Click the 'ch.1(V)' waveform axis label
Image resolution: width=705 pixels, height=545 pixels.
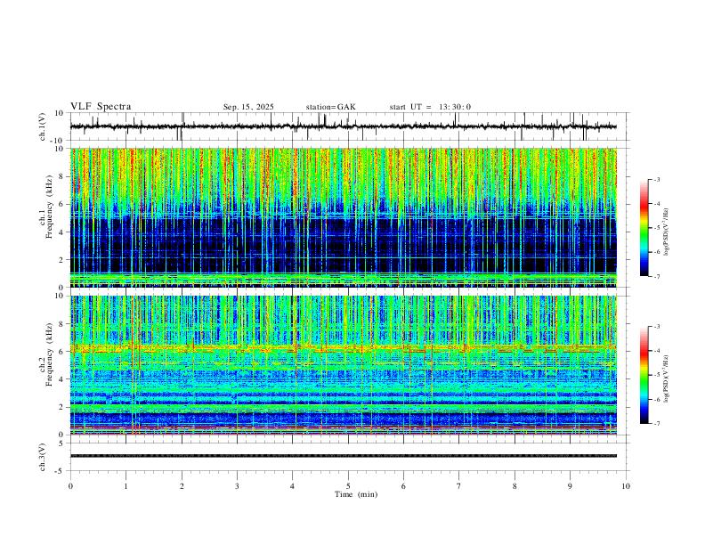[43, 126]
